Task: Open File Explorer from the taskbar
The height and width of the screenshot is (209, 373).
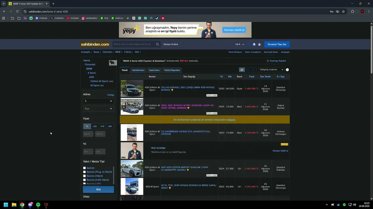Action: tap(14, 205)
